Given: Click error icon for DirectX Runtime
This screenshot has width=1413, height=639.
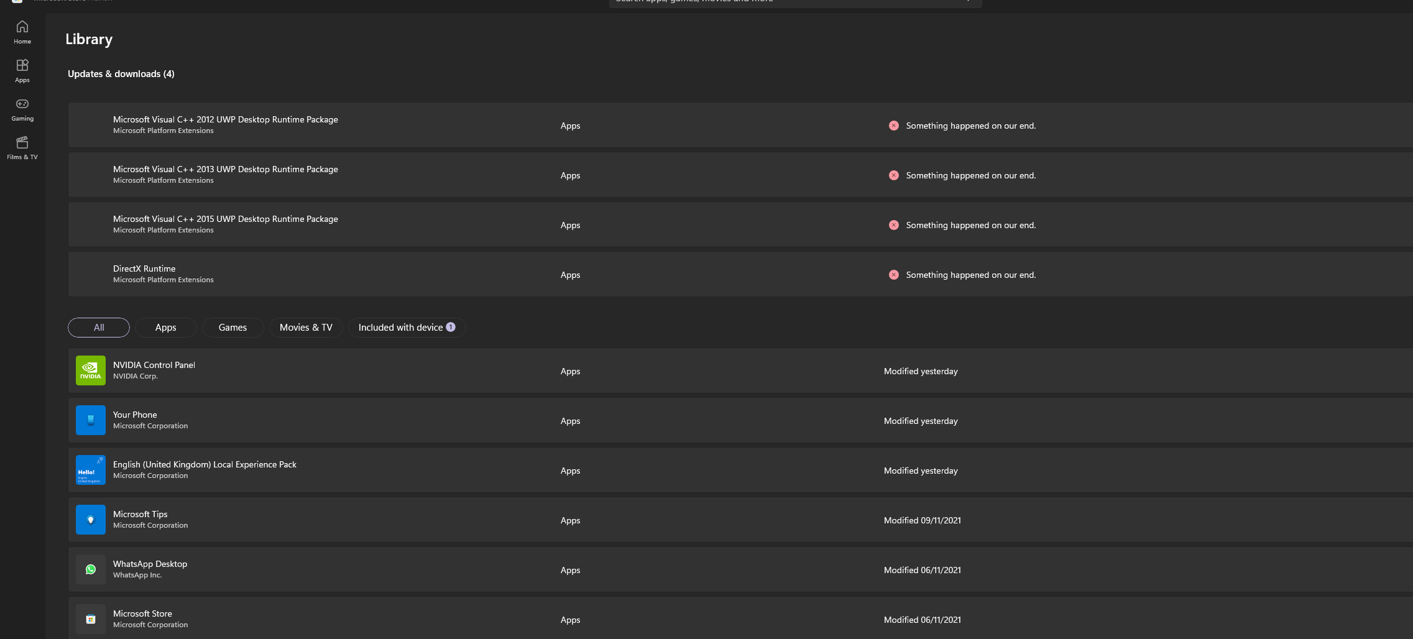Looking at the screenshot, I should [x=893, y=275].
